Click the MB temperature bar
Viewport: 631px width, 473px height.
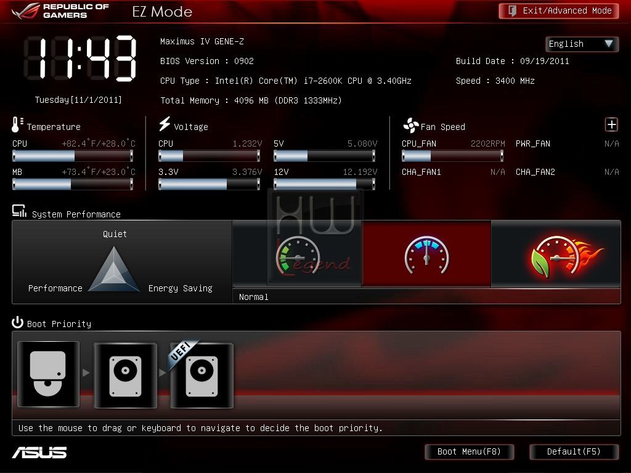pos(73,184)
